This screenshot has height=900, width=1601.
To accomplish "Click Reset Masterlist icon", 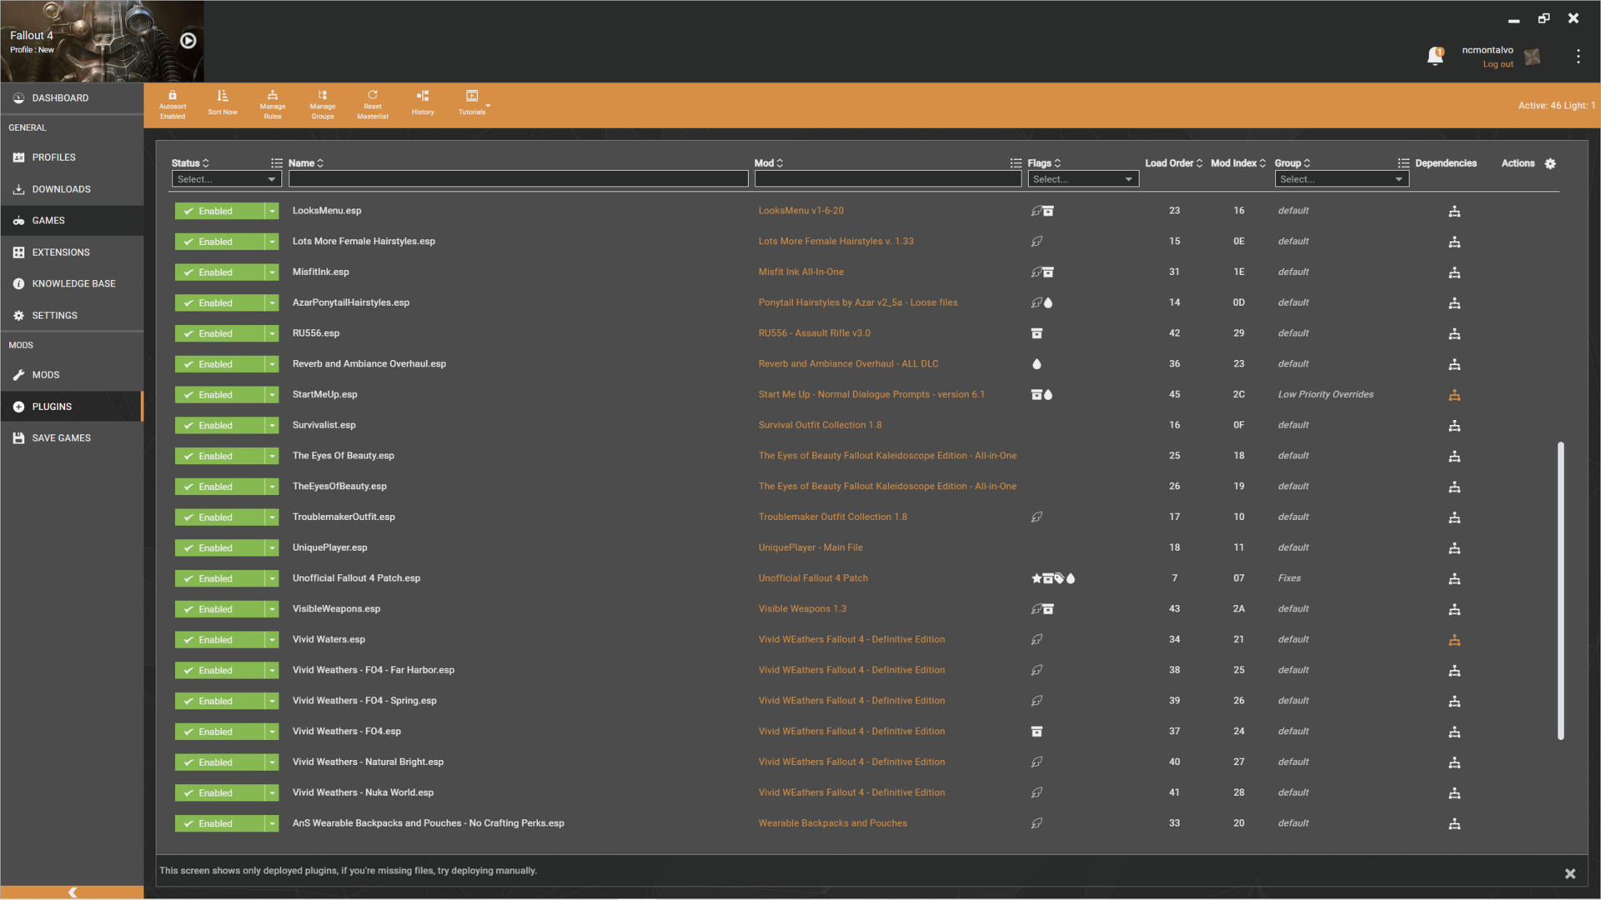I will [373, 96].
